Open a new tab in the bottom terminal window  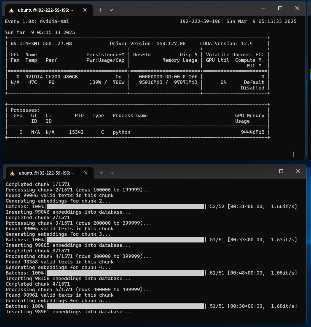tap(101, 173)
